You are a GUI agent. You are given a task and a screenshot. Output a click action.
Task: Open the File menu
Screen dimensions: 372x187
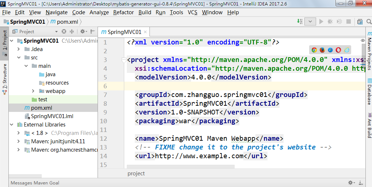(6, 12)
